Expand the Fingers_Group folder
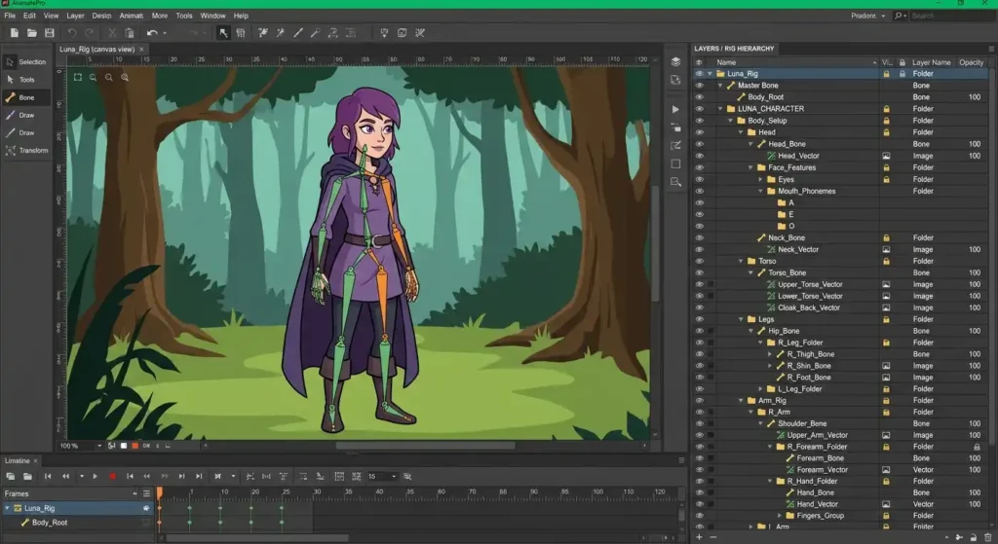The image size is (998, 544). pyautogui.click(x=780, y=516)
